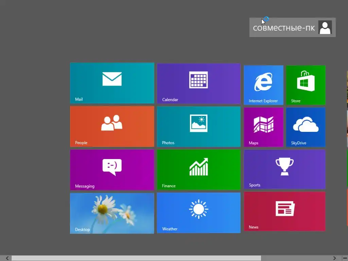Click the zoom-out minus button bottom corner
This screenshot has height=261, width=348.
[345, 258]
